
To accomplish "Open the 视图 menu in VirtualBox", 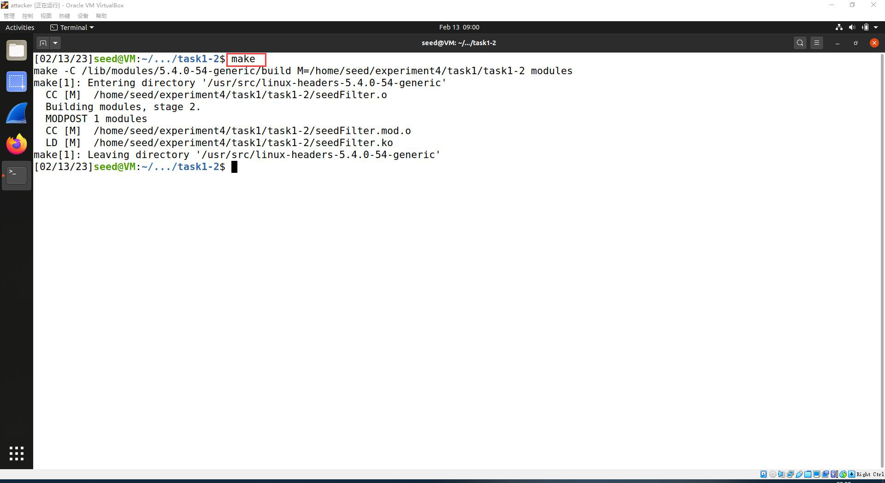I will pyautogui.click(x=46, y=15).
